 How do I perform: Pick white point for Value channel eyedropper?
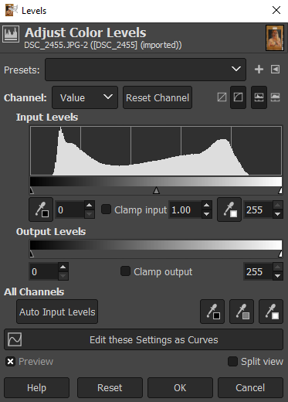click(x=229, y=210)
